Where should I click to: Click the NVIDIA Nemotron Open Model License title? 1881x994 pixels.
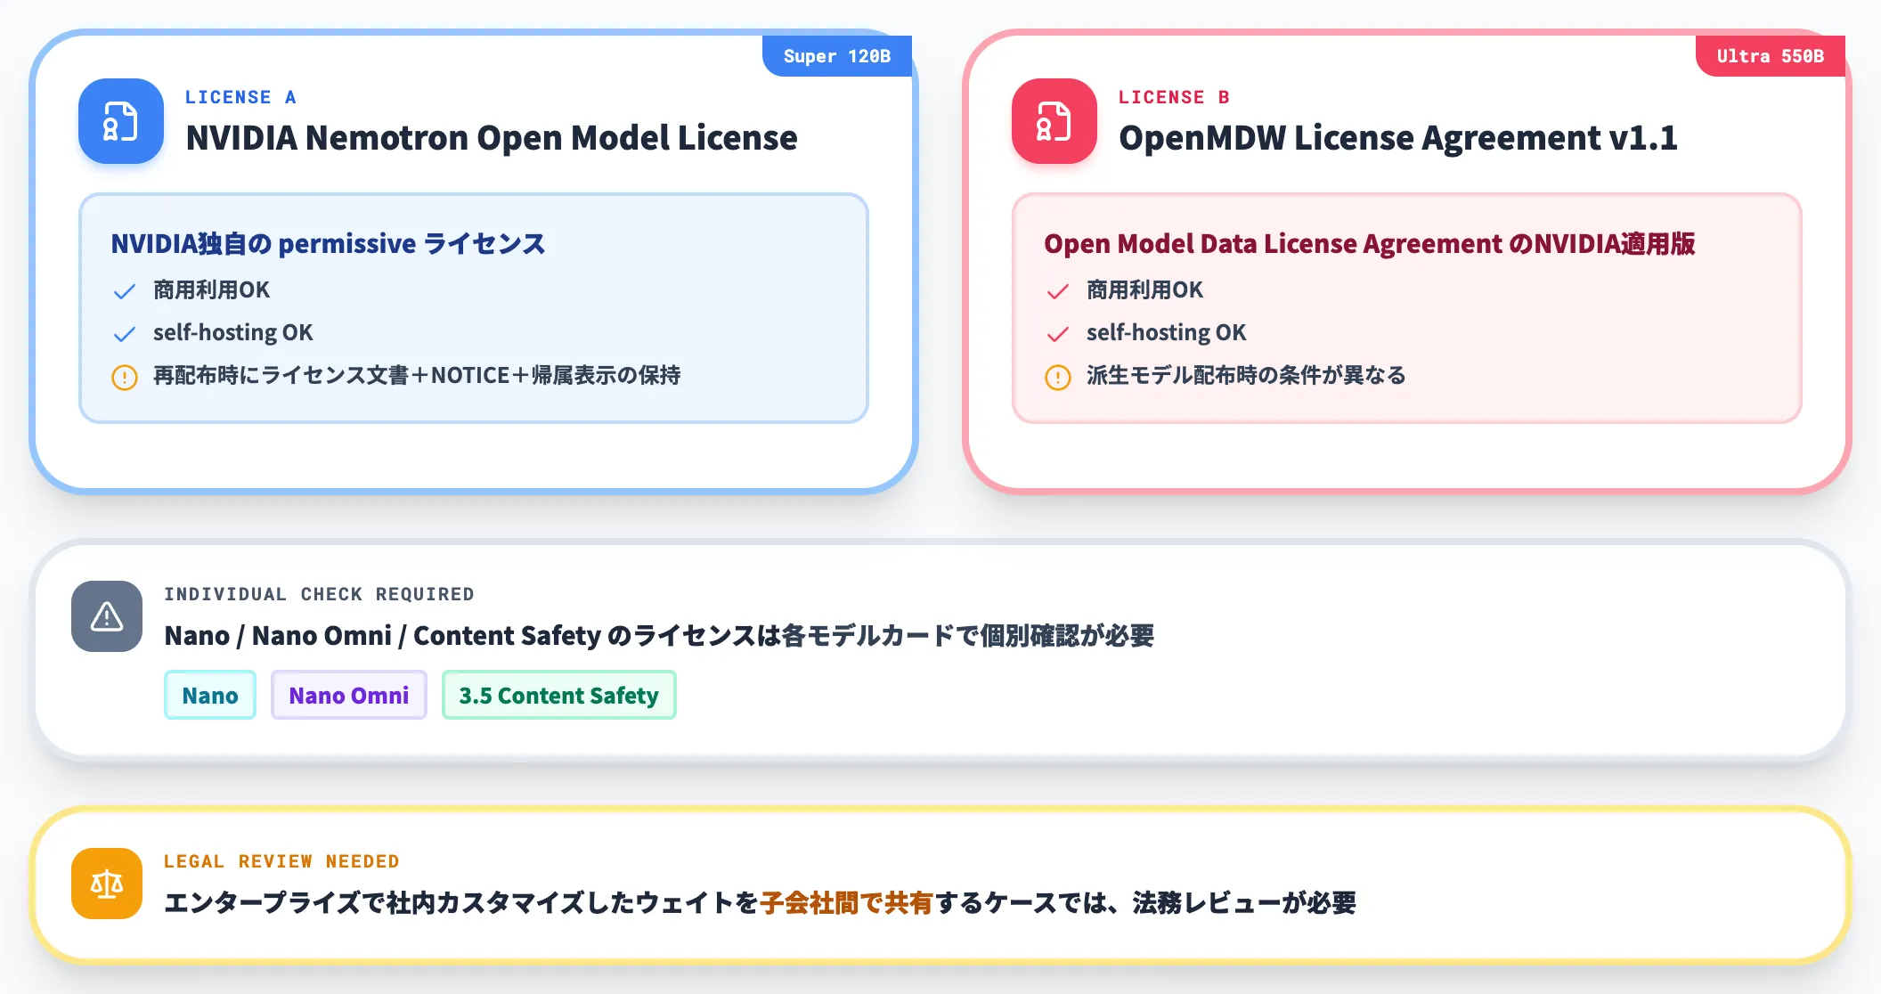point(492,138)
